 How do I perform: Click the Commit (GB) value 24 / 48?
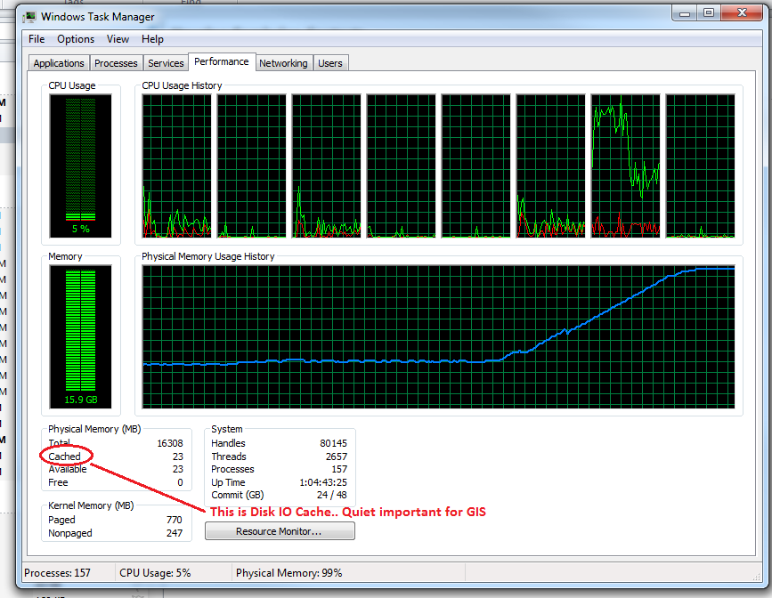(x=332, y=495)
